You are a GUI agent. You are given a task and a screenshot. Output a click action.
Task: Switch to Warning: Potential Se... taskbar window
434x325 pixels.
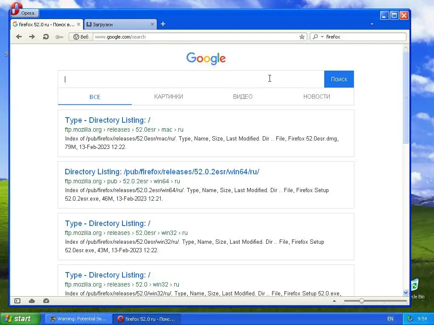point(78,319)
